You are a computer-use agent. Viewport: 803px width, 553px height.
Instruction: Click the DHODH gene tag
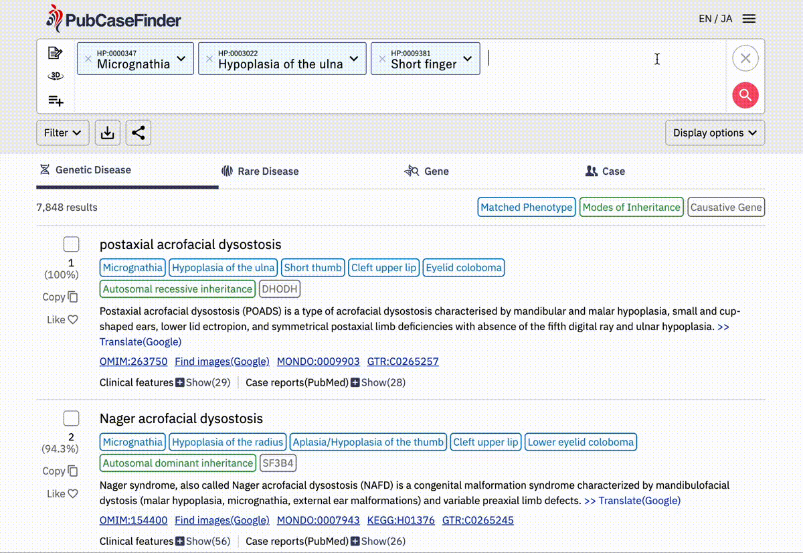tap(280, 289)
